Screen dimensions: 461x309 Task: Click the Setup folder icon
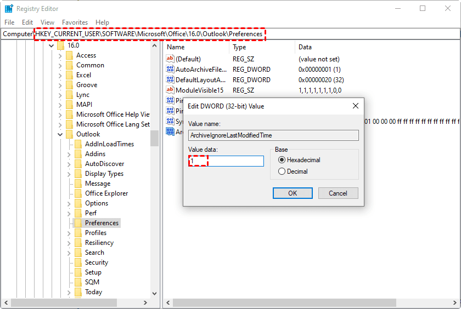(x=78, y=272)
